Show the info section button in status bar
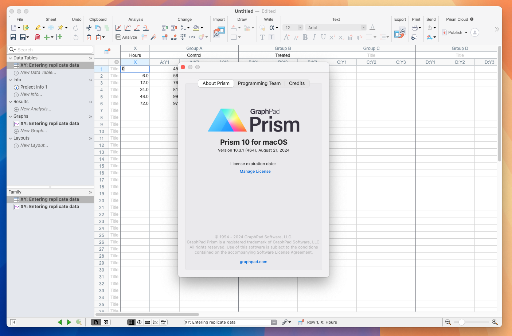 (x=139, y=322)
